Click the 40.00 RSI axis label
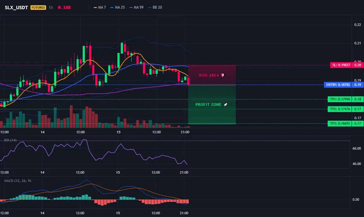364x217 pixels. [357, 164]
